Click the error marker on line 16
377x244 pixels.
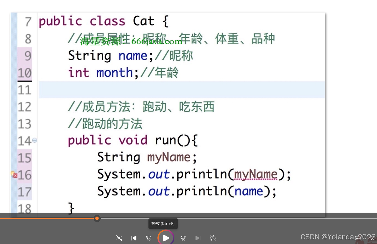point(14,175)
